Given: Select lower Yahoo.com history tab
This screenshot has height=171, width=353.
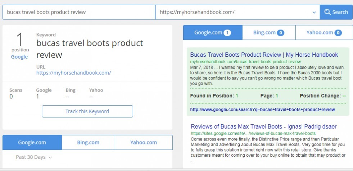Looking at the screenshot, I should (x=144, y=143).
